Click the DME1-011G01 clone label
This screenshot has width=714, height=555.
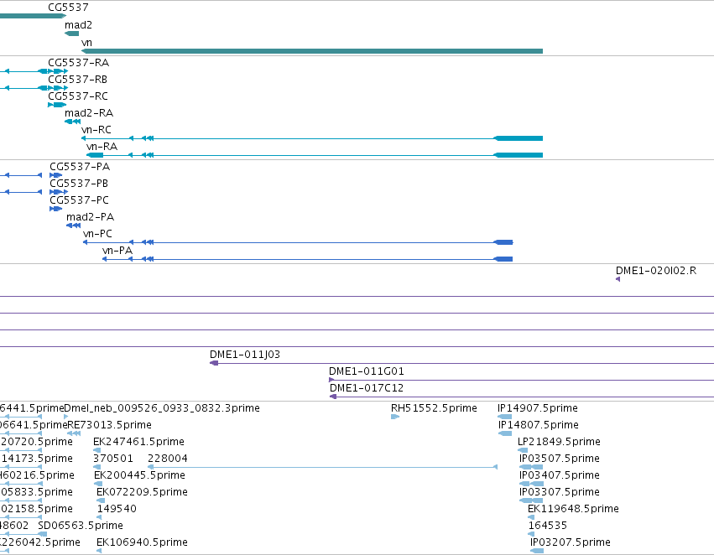367,371
